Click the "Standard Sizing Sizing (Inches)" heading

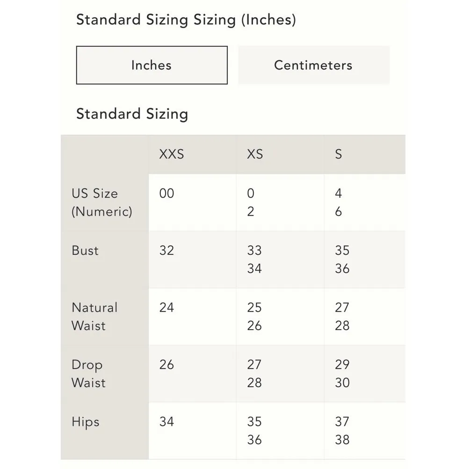186,20
